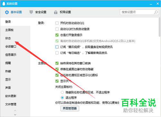Check 订阅“每日精选” checkbox
161x117 pixels.
coord(57,53)
